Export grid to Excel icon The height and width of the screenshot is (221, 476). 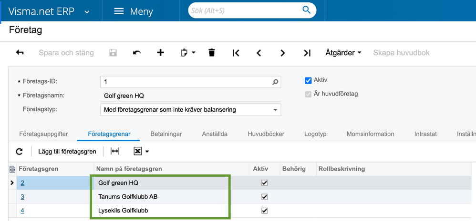138,151
